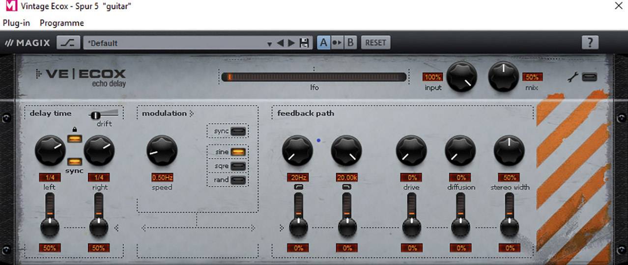Click the arrow left of feedback faders
Viewport: 628px width, 265px height.
[x=282, y=228]
